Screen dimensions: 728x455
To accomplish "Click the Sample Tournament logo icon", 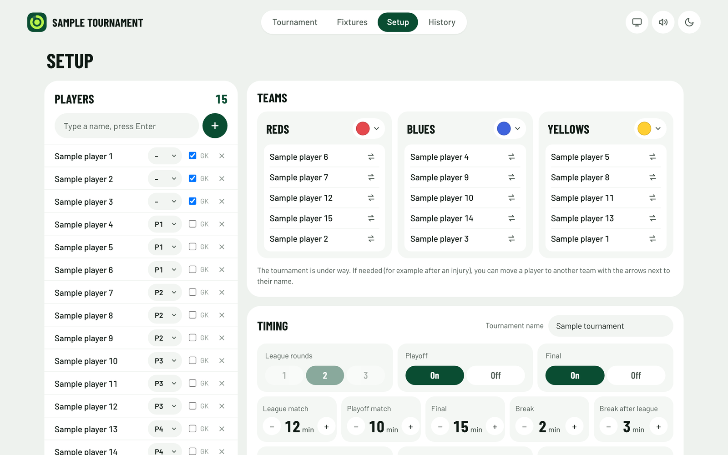I will [37, 22].
